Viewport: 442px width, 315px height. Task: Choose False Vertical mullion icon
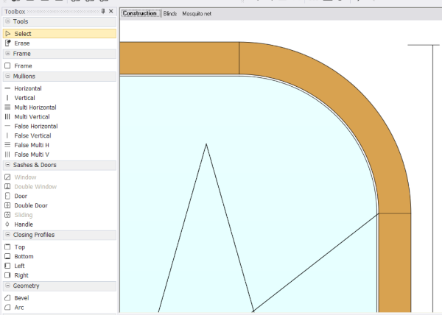coord(7,135)
